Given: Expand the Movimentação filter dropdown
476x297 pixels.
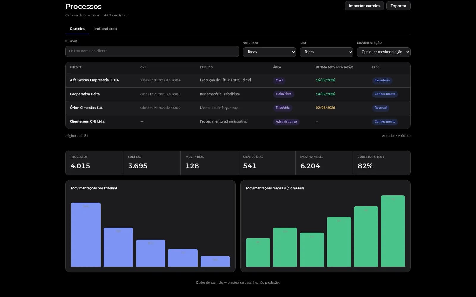Looking at the screenshot, I should click(383, 52).
